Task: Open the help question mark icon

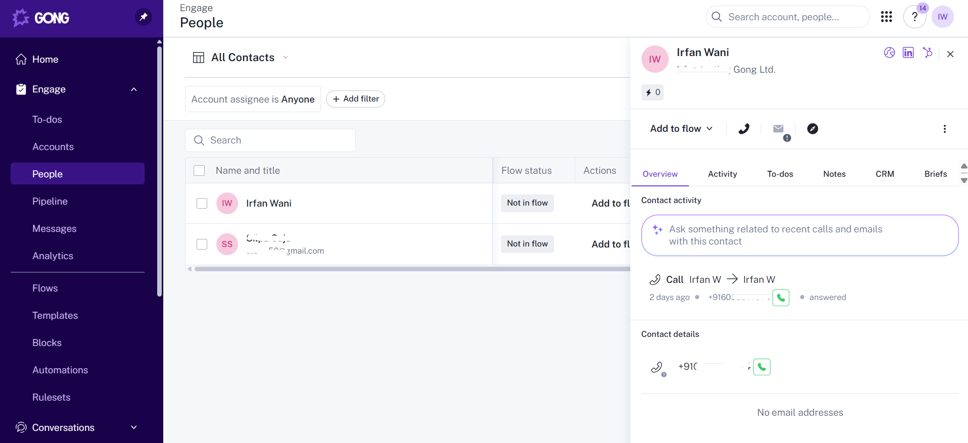Action: pyautogui.click(x=914, y=17)
